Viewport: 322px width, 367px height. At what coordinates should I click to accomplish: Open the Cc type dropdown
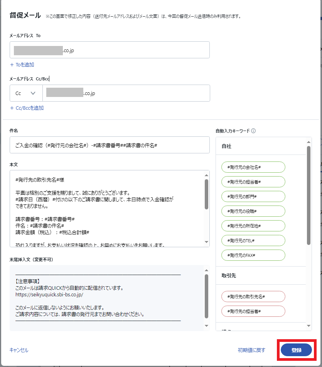26,93
